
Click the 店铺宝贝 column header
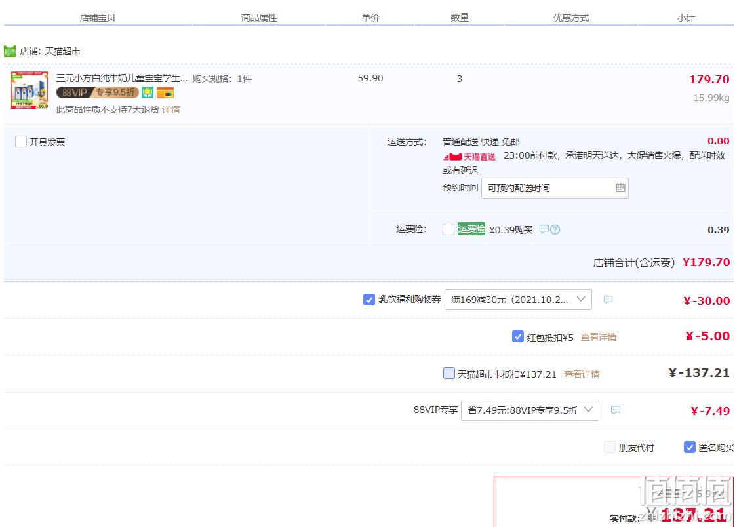97,18
